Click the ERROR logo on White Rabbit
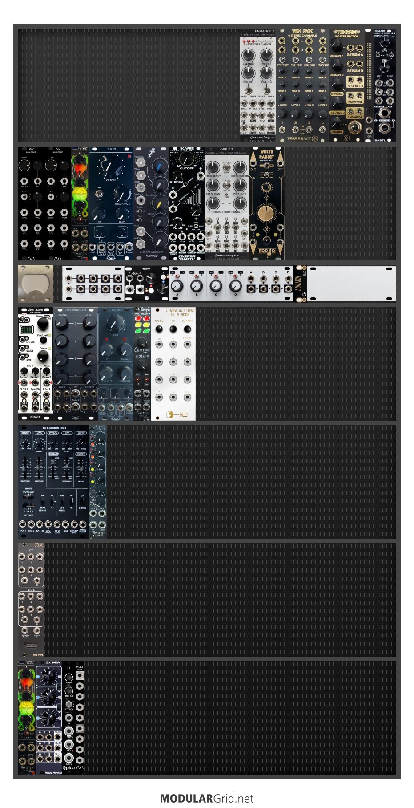Viewport: 414px width, 808px height. 266,251
